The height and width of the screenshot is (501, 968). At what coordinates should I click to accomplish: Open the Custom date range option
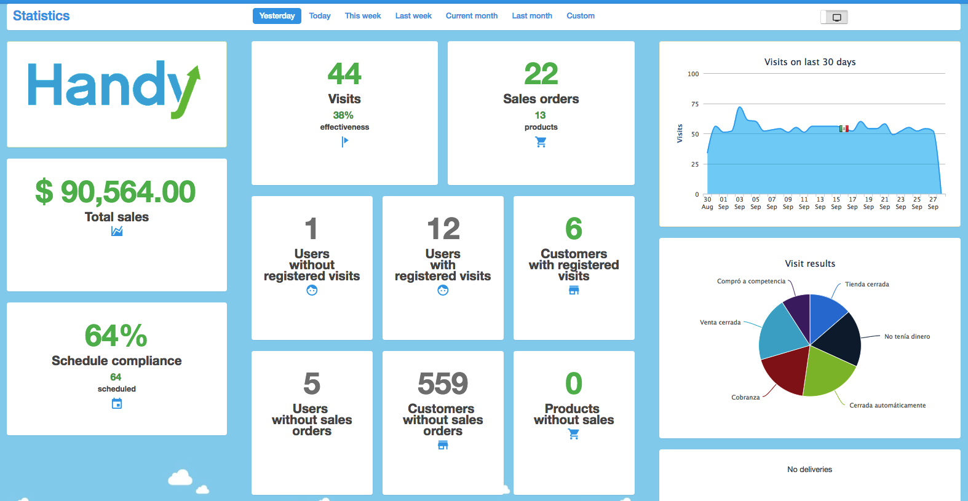pos(581,16)
